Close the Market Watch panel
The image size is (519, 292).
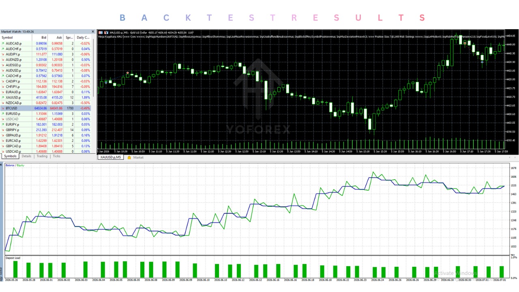[93, 32]
